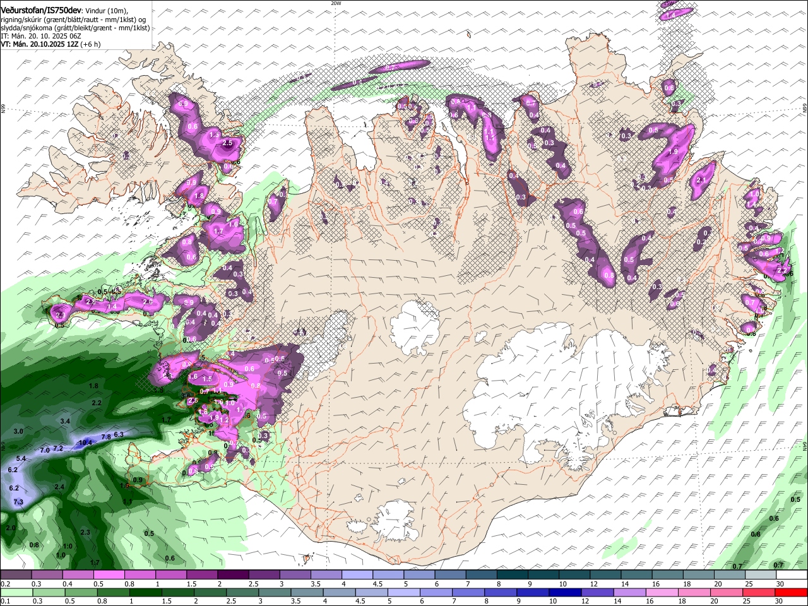Select the 25 swatch in the bottom legend row

click(759, 593)
